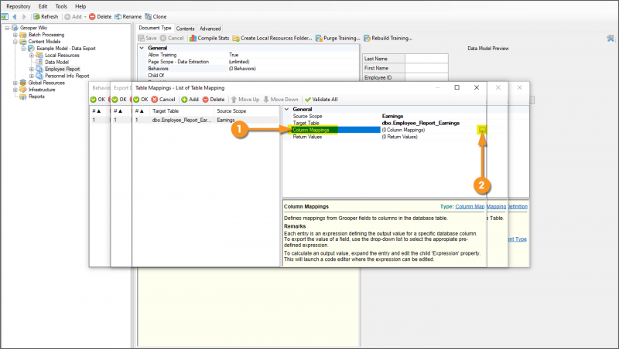619x349 pixels.
Task: Click Move Down in Table Mappings dialog
Action: [x=281, y=100]
